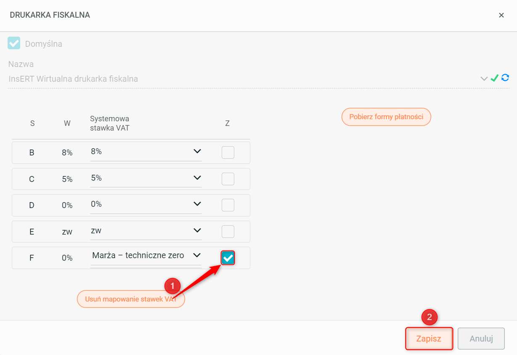The width and height of the screenshot is (517, 355).
Task: Click the Anuluj button
Action: click(x=481, y=339)
